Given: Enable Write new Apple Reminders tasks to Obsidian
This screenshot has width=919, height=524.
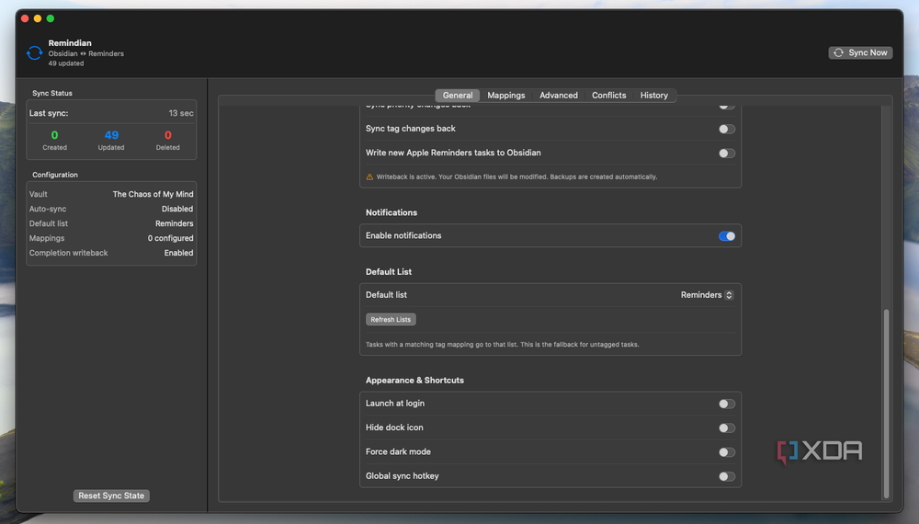Looking at the screenshot, I should [727, 153].
